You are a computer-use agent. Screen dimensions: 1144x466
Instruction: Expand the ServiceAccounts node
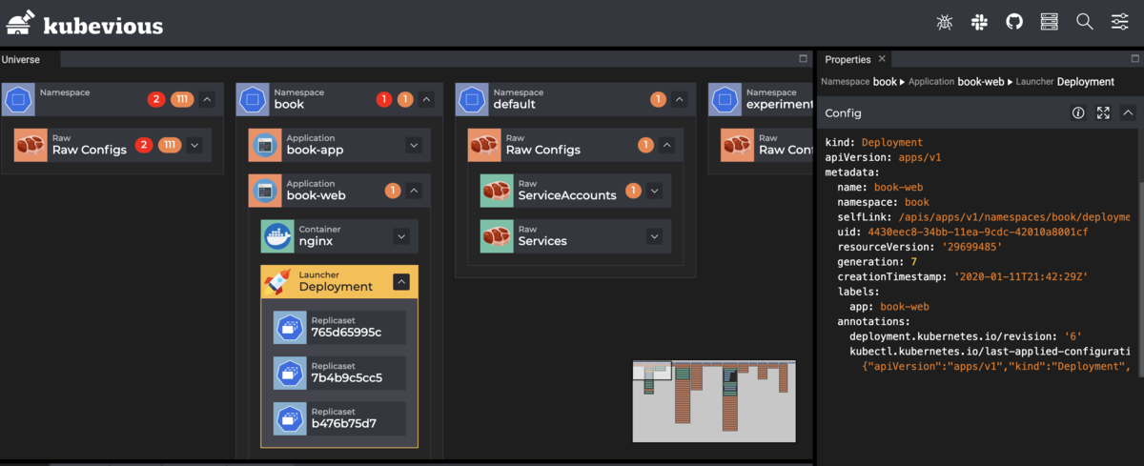tap(654, 191)
